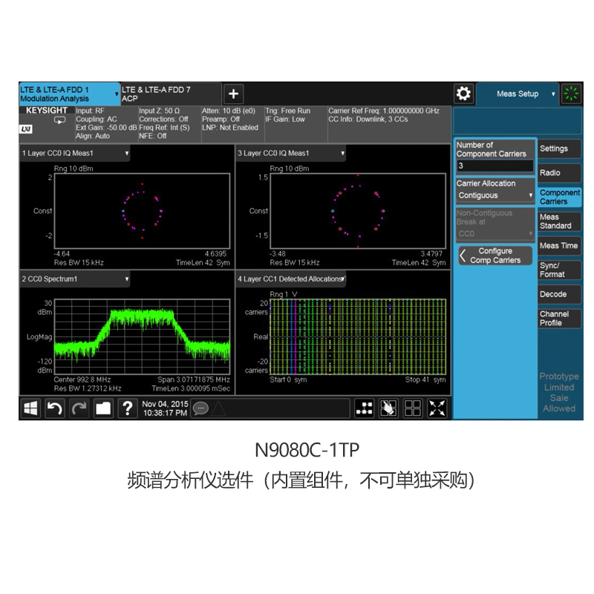Click the Input Z: 50 Ω block
This screenshot has height=594, width=594.
coord(169,123)
